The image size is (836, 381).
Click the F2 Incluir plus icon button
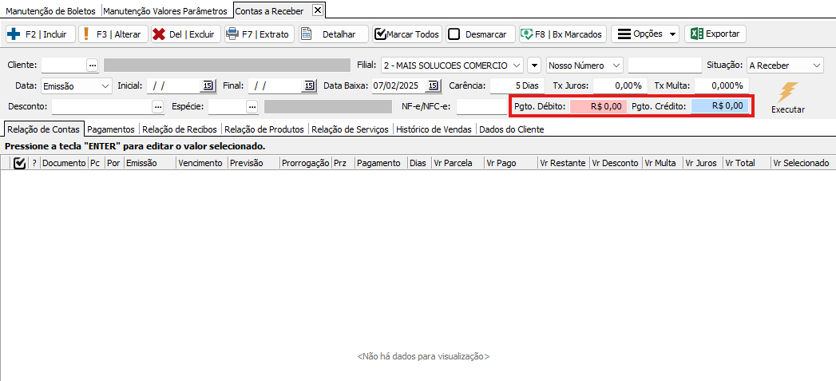click(40, 34)
